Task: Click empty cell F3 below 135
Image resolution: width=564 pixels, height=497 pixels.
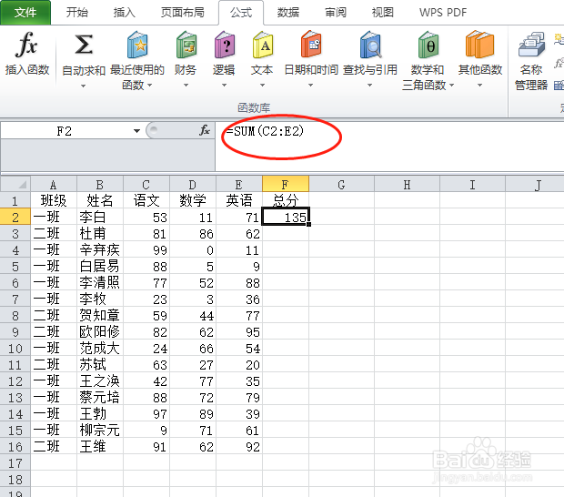Action: pyautogui.click(x=286, y=234)
